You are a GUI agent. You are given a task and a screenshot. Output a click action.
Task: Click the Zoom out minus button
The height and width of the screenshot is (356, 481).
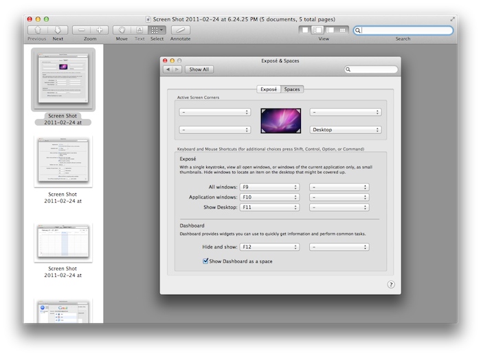pyautogui.click(x=82, y=30)
